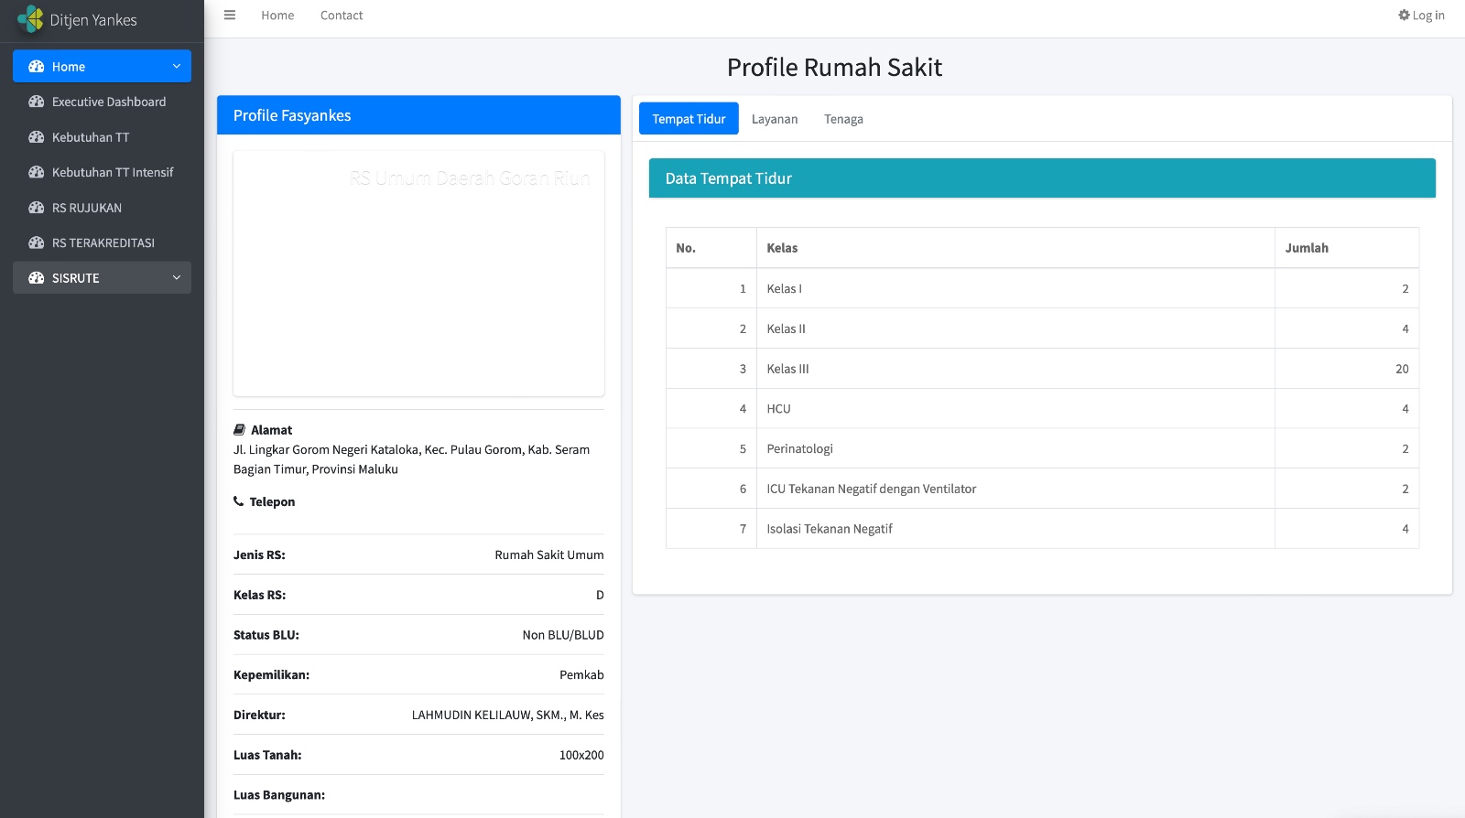The image size is (1465, 818).
Task: Click the Kebutuhan TT dashboard icon
Action: click(x=37, y=137)
